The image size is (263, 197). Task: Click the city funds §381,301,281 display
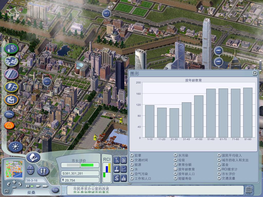(80, 173)
